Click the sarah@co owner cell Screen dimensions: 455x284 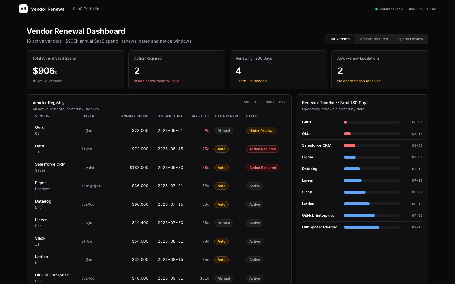coord(90,168)
